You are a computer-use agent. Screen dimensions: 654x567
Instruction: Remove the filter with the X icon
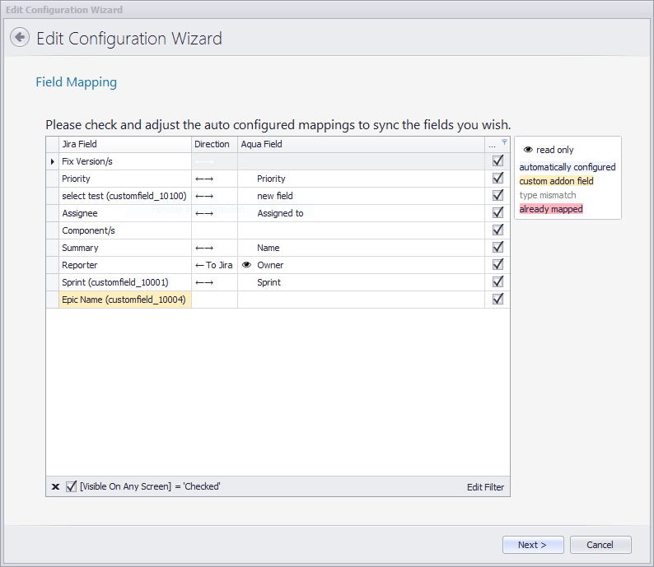point(55,487)
